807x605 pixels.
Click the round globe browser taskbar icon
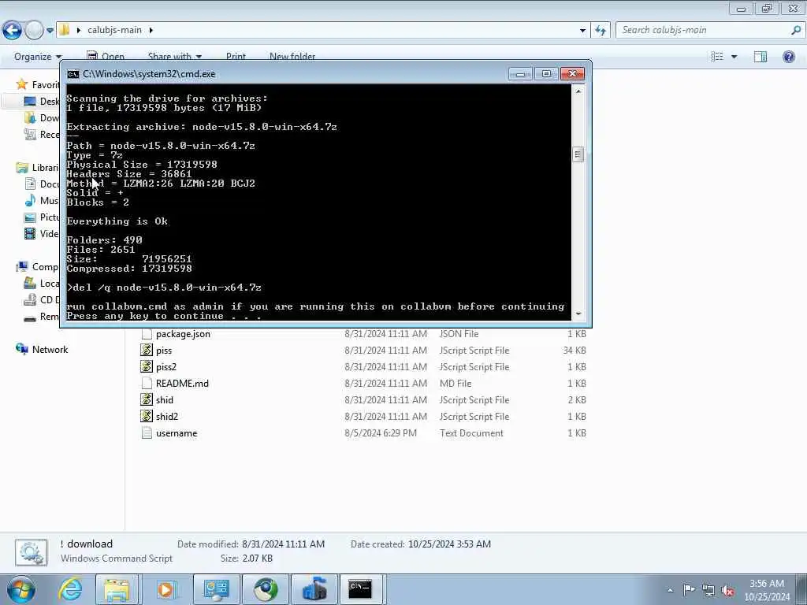pyautogui.click(x=266, y=589)
